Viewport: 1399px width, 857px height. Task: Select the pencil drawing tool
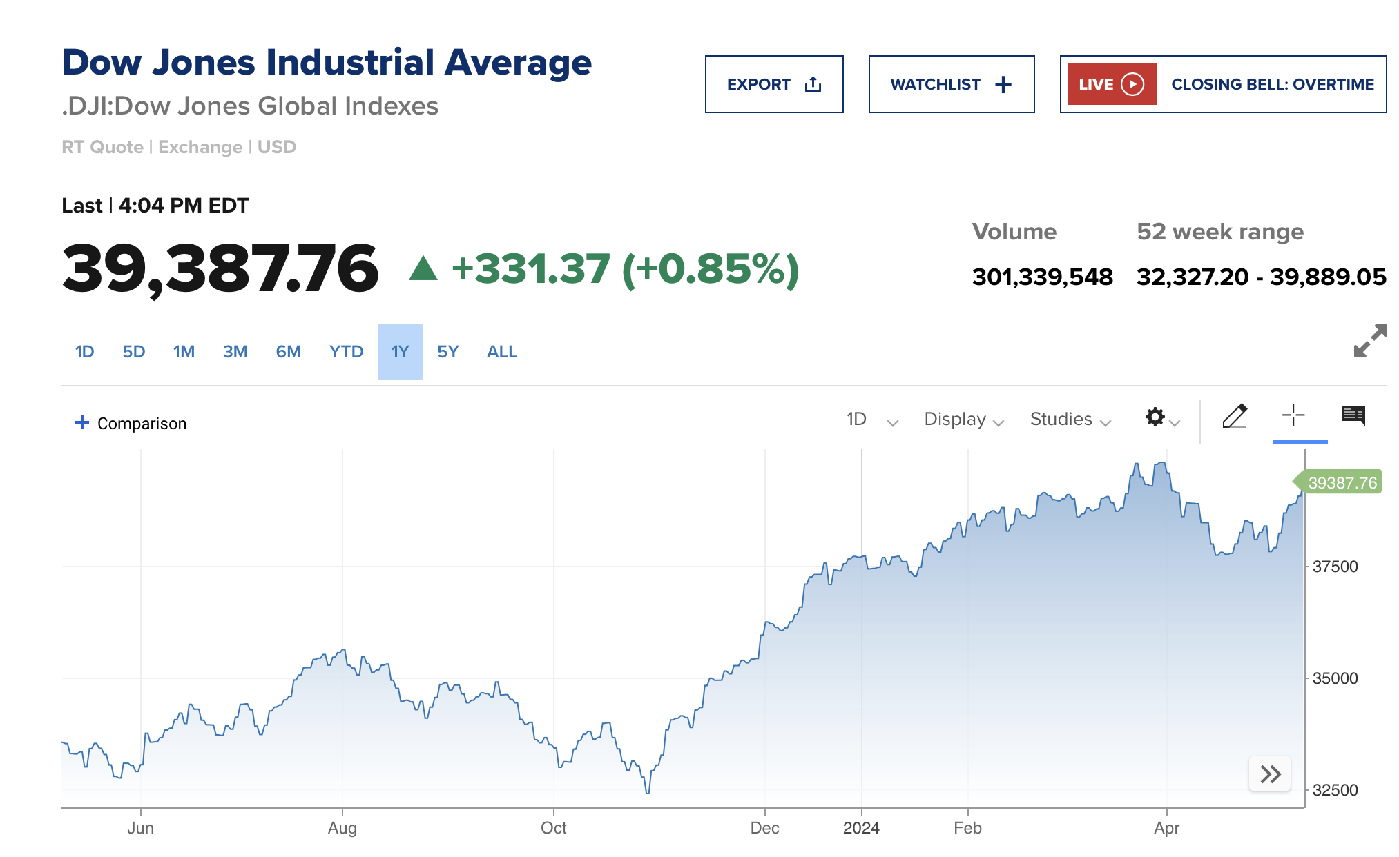tap(1235, 416)
